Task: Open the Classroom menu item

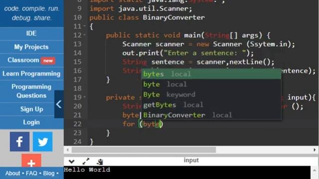Action: pos(31,60)
